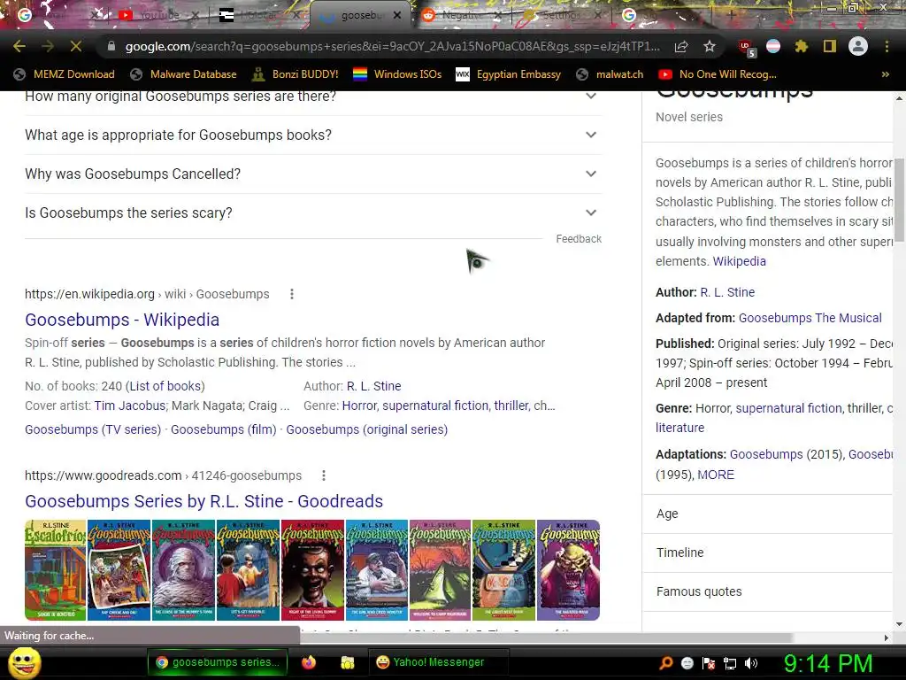The width and height of the screenshot is (906, 680).
Task: Toggle the browser side panel
Action: [x=830, y=46]
